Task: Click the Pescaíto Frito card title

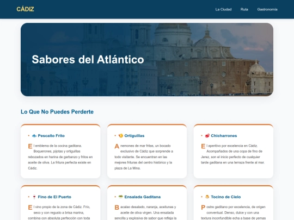Action: pos(51,136)
